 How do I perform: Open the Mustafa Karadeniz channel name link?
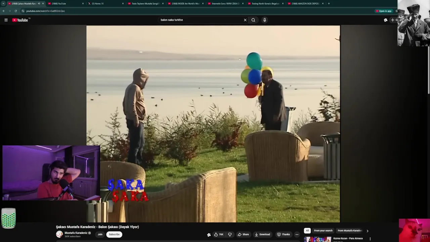(76, 233)
